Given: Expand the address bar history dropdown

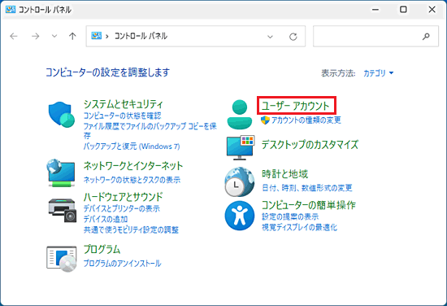Looking at the screenshot, I should click(270, 37).
